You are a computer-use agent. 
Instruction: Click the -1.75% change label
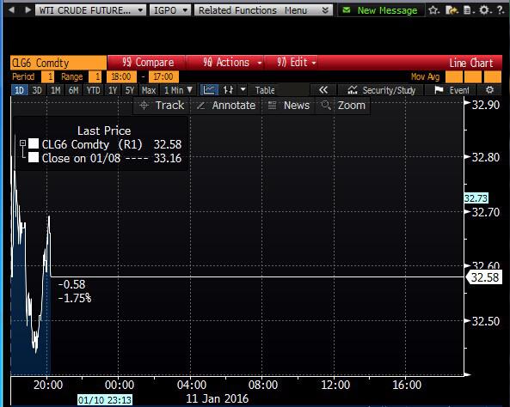tap(75, 298)
